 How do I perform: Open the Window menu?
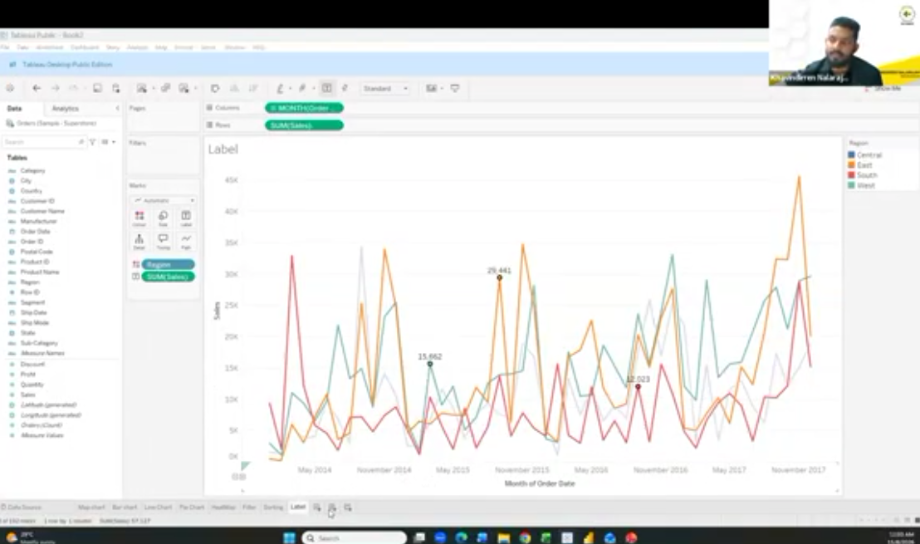pos(235,47)
